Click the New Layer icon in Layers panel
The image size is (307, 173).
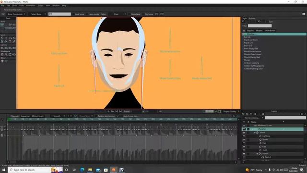[x=243, y=114]
